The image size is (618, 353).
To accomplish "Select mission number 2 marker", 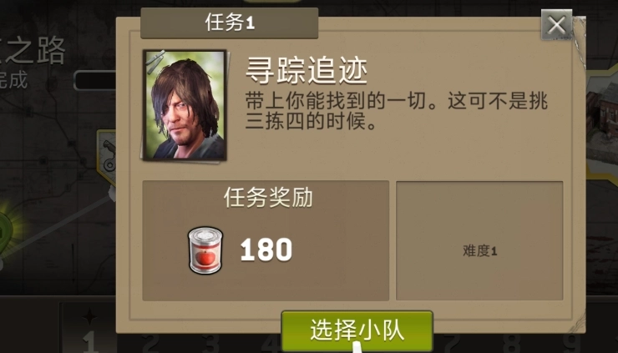I will (150, 343).
